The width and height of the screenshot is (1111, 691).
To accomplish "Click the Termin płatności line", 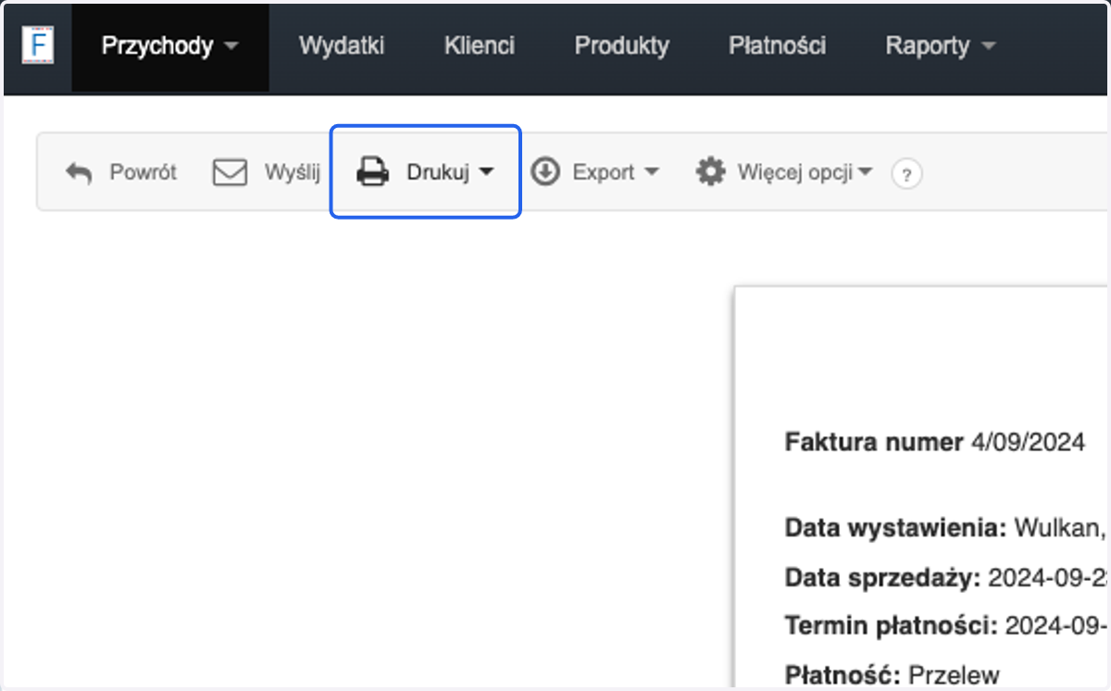I will (x=945, y=626).
